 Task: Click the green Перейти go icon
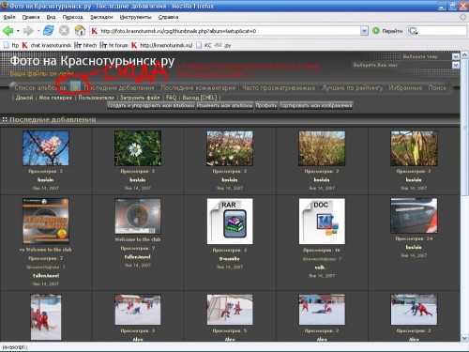(376, 31)
